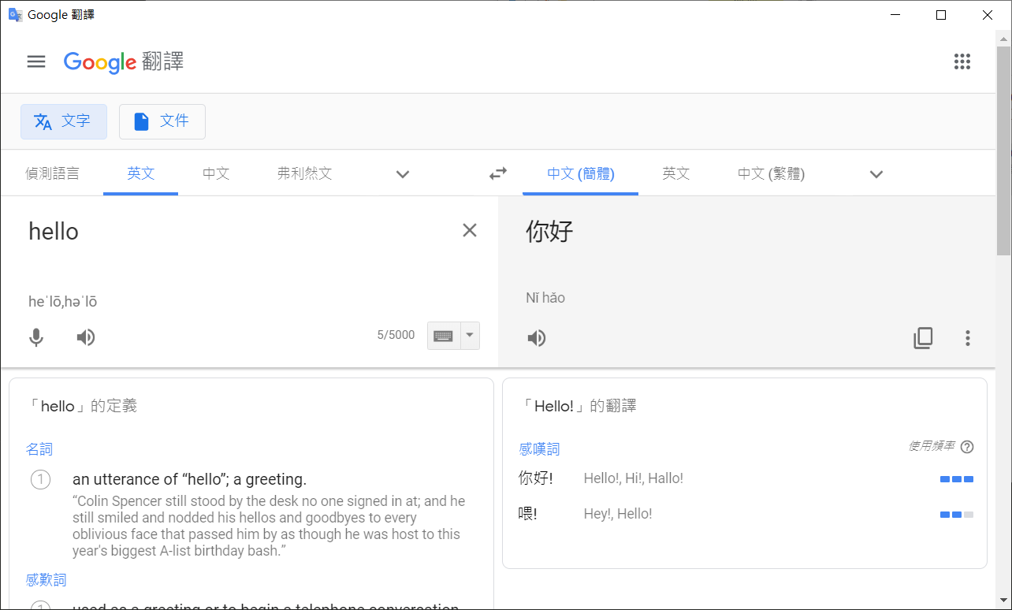Clear the source text with X

coord(470,230)
